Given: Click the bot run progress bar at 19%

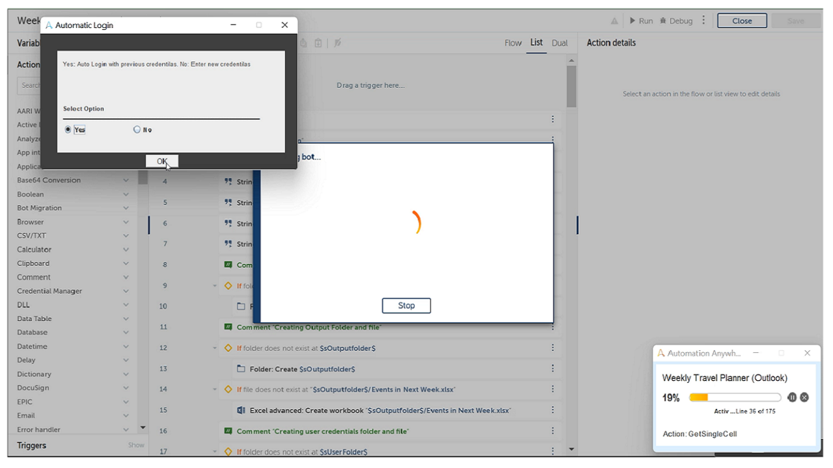Looking at the screenshot, I should (735, 397).
